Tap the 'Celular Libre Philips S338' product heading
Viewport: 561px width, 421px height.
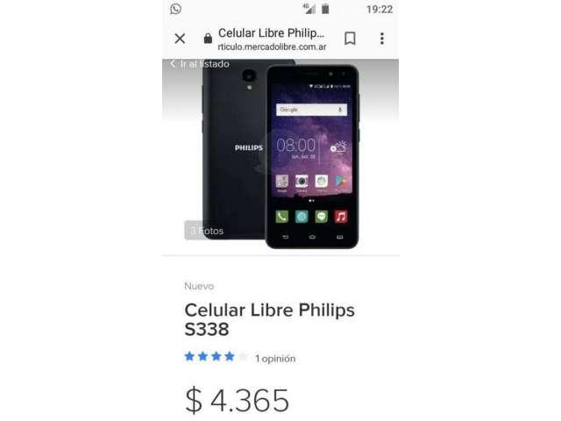click(x=269, y=319)
